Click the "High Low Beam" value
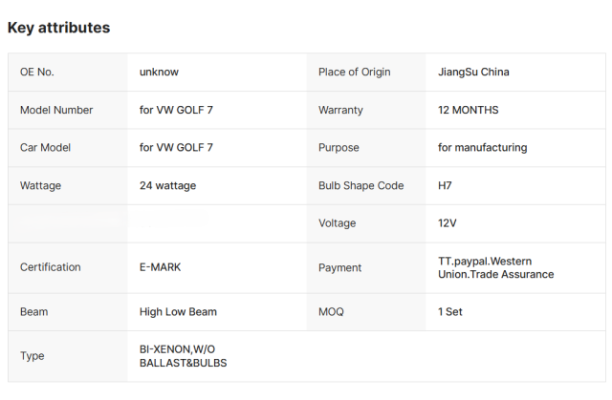Viewport: 612px width, 400px height. pyautogui.click(x=178, y=311)
